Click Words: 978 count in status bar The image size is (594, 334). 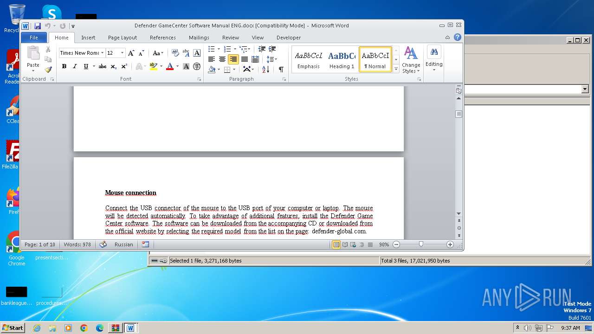point(77,244)
